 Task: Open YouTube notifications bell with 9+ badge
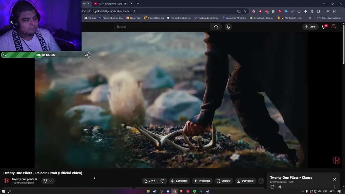point(324,27)
